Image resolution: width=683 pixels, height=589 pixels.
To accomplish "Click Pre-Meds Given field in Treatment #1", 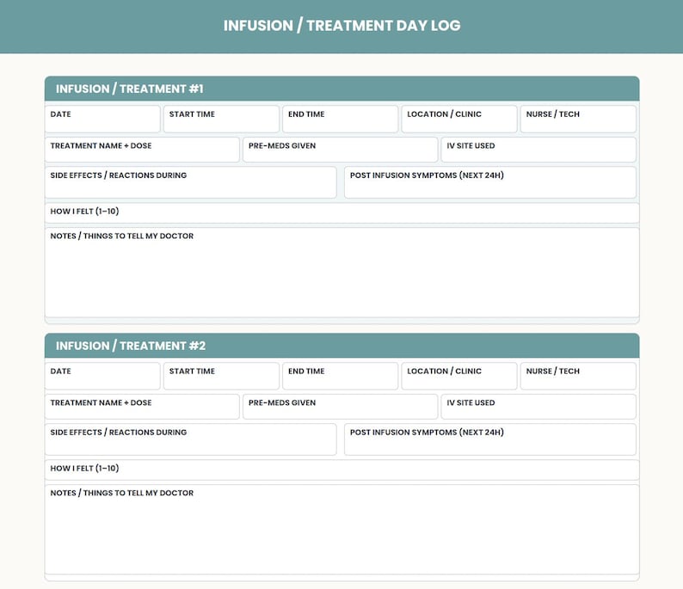I will tap(340, 150).
